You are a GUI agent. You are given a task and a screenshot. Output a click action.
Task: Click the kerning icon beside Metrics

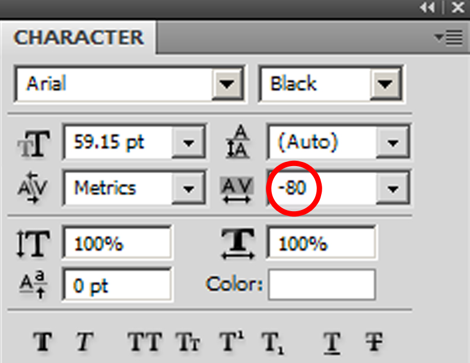(x=33, y=187)
